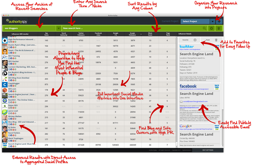This screenshot has width=253, height=168.
Task: Click the 'seo bloggers' recent search field
Action: pyautogui.click(x=29, y=28)
